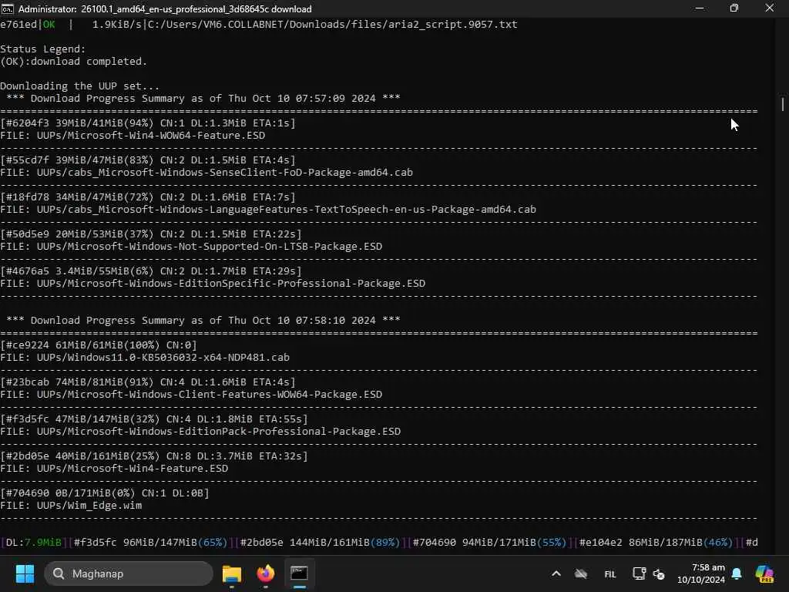Click the summary line timestamped 07:58:10
Screen dimensions: 789x592
point(203,320)
